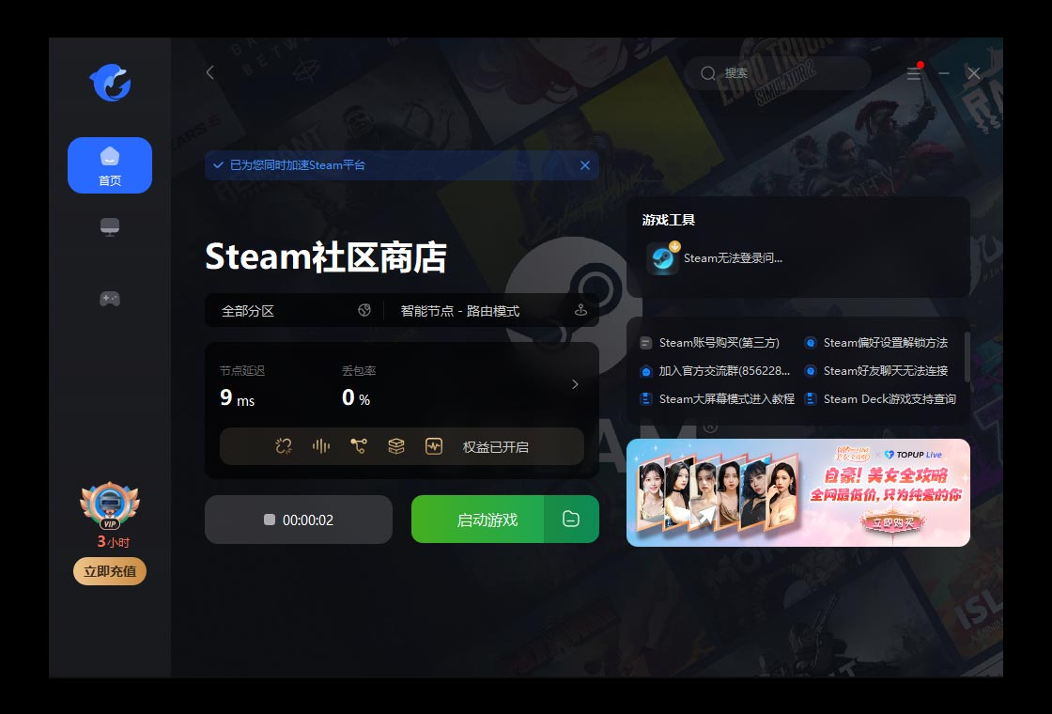Stop the 00:00:02 acceleration timer
This screenshot has width=1052, height=714.
point(271,519)
